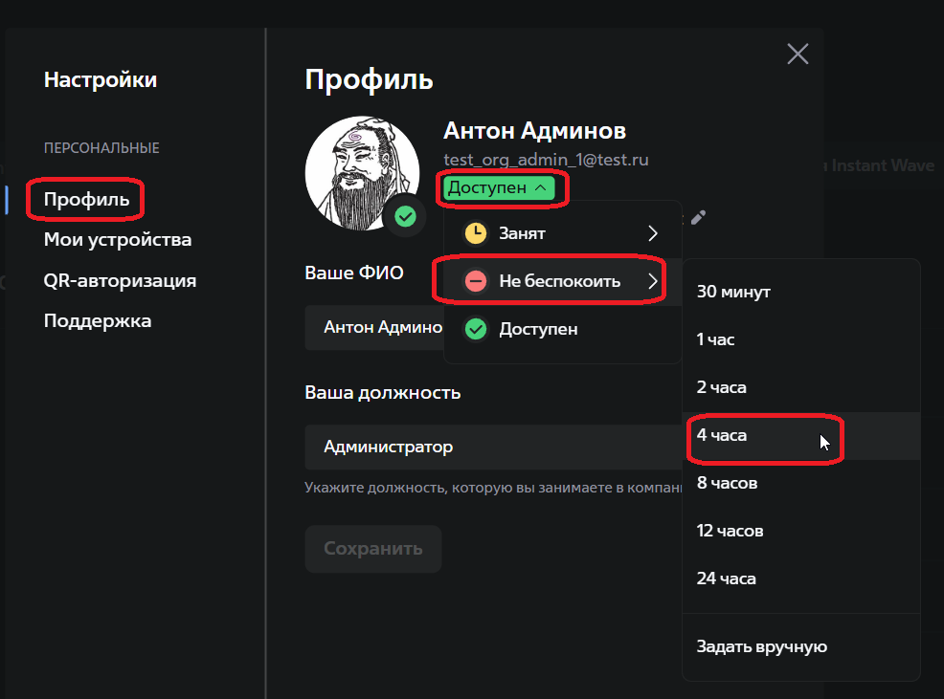
Task: Select 8 часов duration option
Action: click(x=727, y=483)
